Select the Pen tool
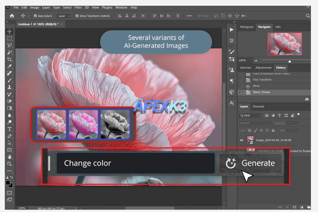The height and width of the screenshot is (212, 318). pos(9,136)
